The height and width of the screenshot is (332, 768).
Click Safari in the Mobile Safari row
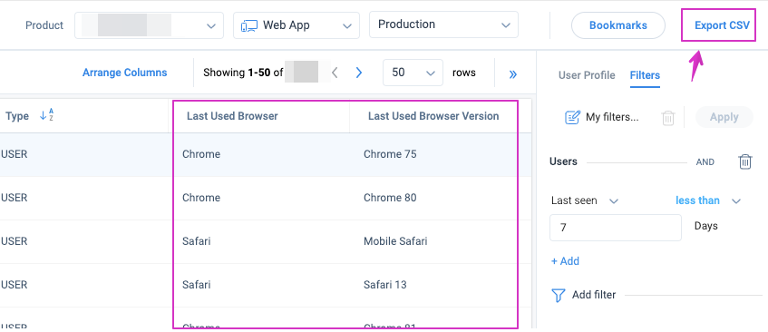click(x=197, y=241)
